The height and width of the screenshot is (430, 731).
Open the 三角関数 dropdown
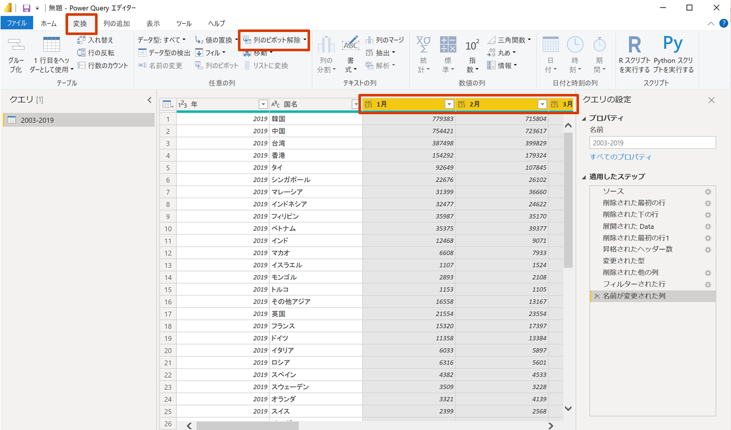[x=509, y=40]
